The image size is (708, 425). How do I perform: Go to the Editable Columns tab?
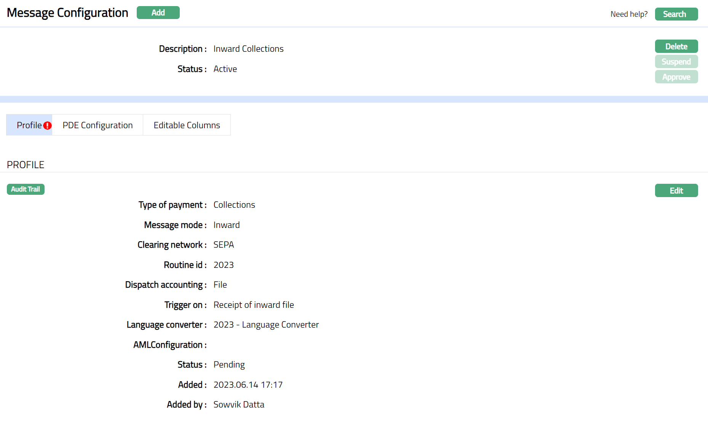coord(187,125)
